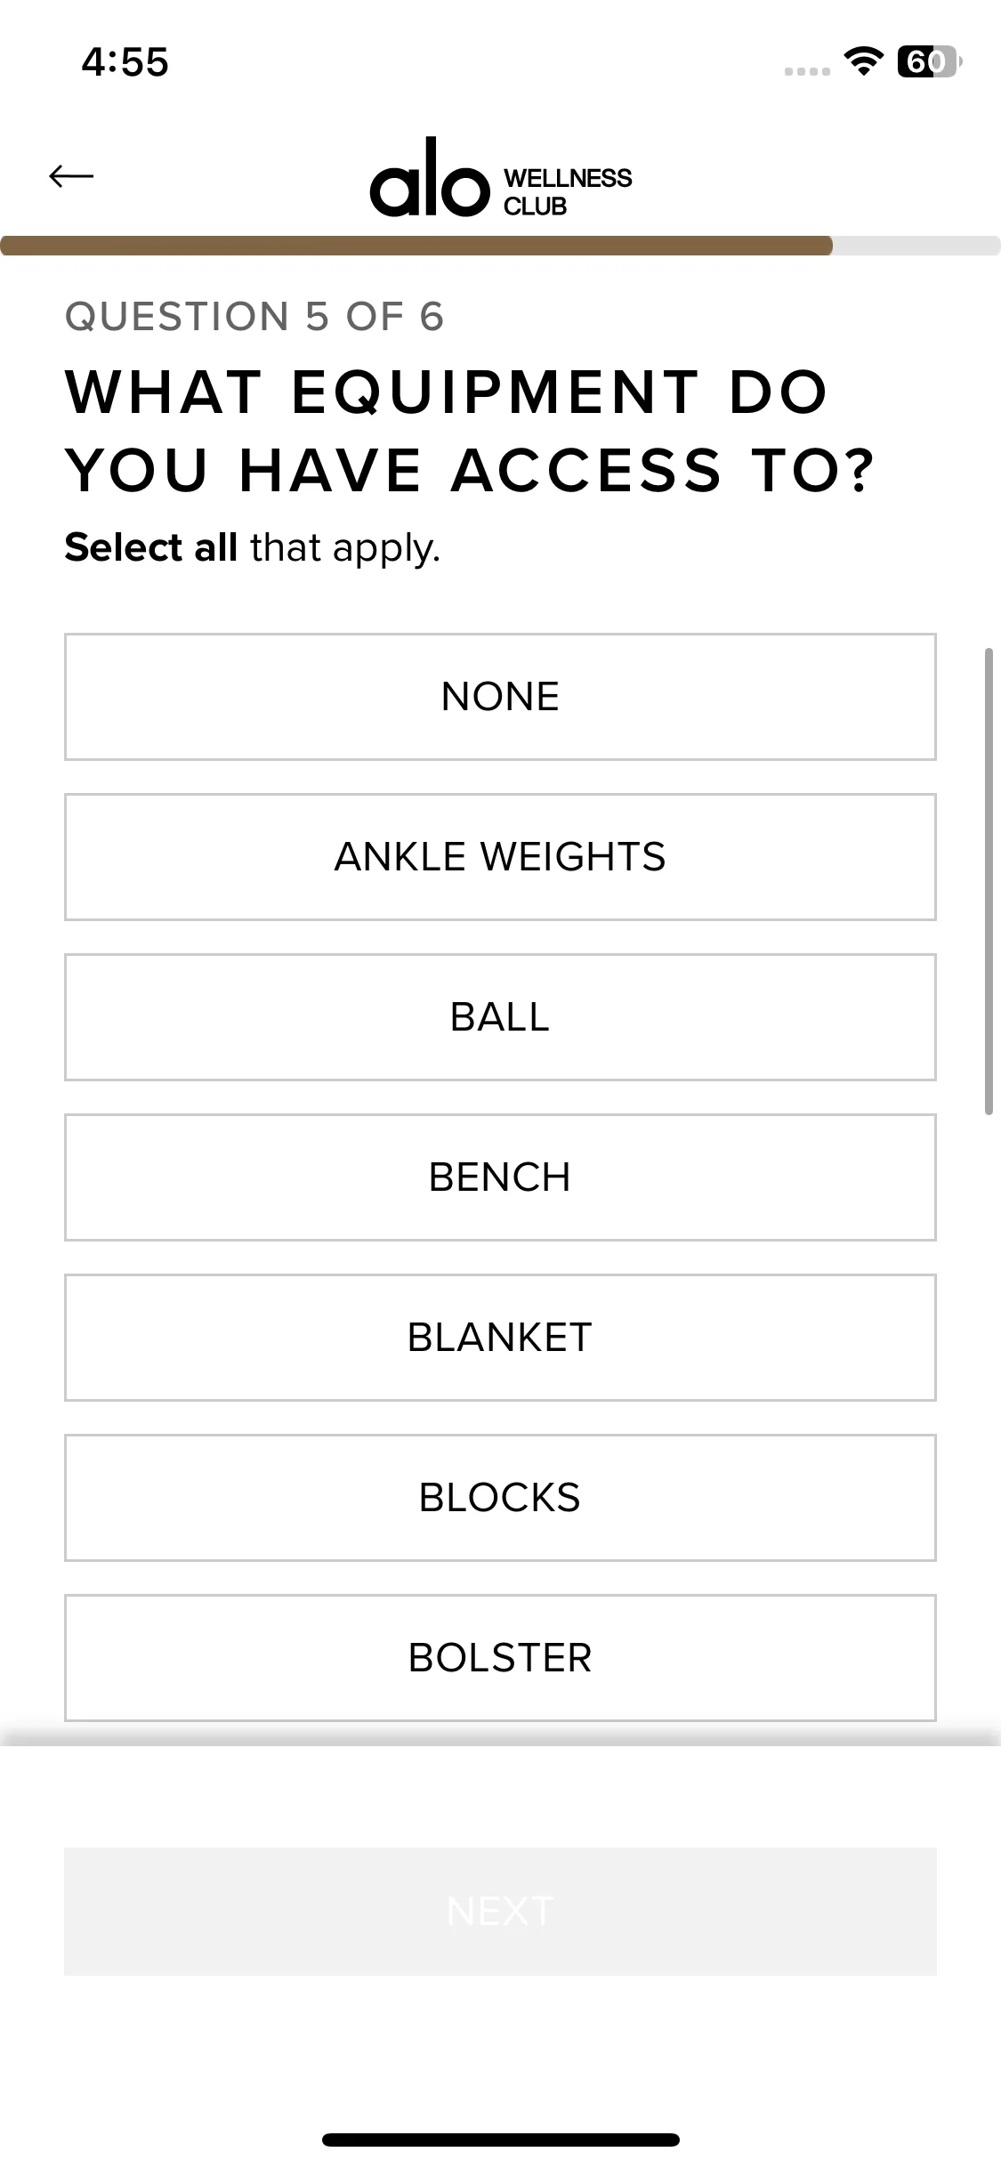1001x2168 pixels.
Task: Toggle the ANKLE WEIGHTS option
Action: pos(500,857)
